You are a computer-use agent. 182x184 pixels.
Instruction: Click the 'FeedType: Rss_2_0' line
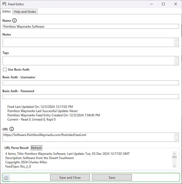18,166
